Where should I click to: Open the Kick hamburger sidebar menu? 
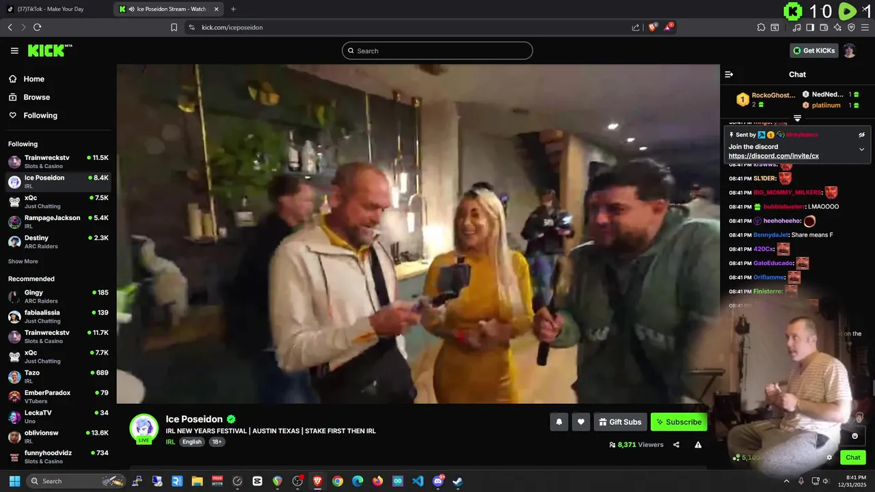pyautogui.click(x=14, y=51)
